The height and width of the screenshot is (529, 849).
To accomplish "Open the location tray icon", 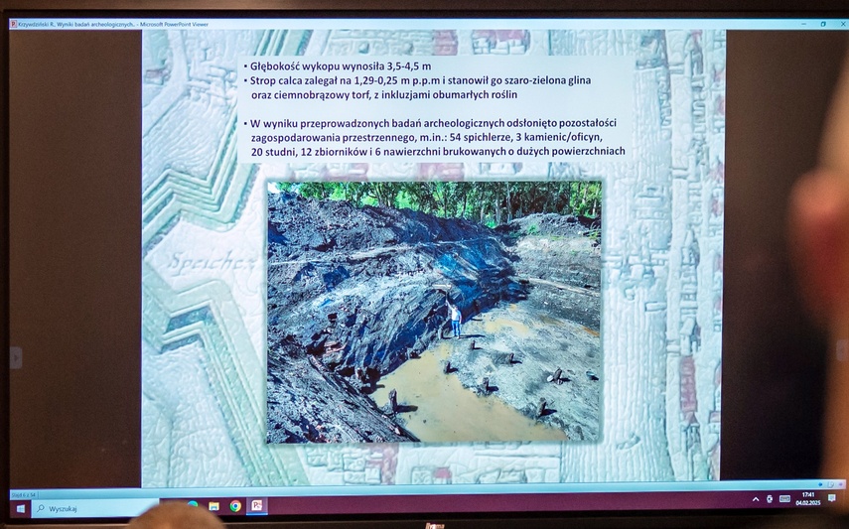I will tap(770, 498).
